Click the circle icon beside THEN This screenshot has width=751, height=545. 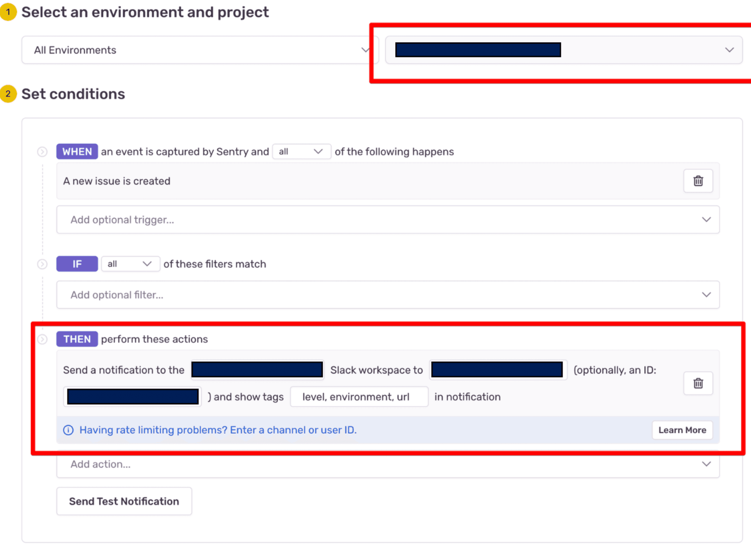(42, 339)
